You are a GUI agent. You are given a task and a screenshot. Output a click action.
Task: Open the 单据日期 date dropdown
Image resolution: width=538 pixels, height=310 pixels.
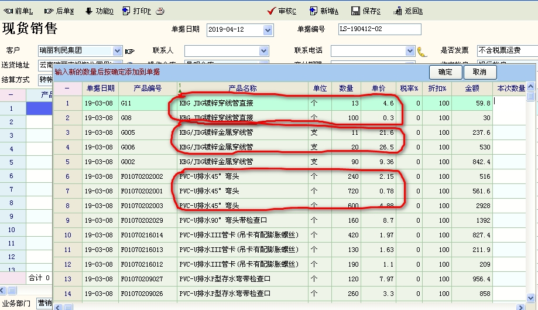coord(268,30)
